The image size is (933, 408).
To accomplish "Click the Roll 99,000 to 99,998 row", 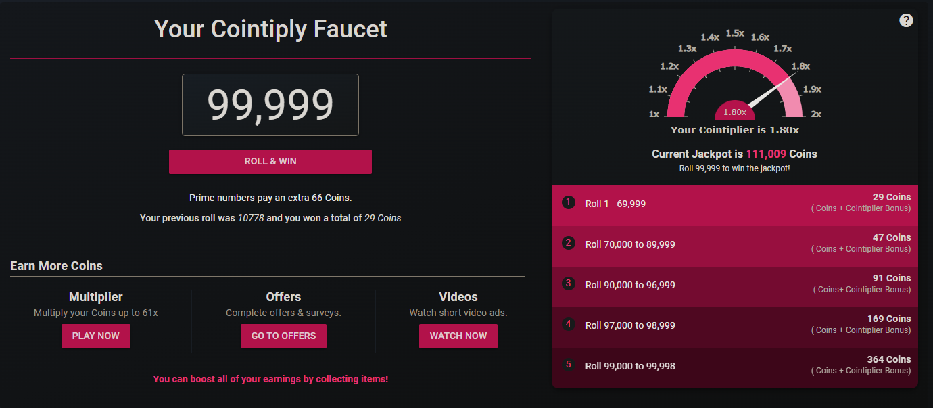I will 735,367.
